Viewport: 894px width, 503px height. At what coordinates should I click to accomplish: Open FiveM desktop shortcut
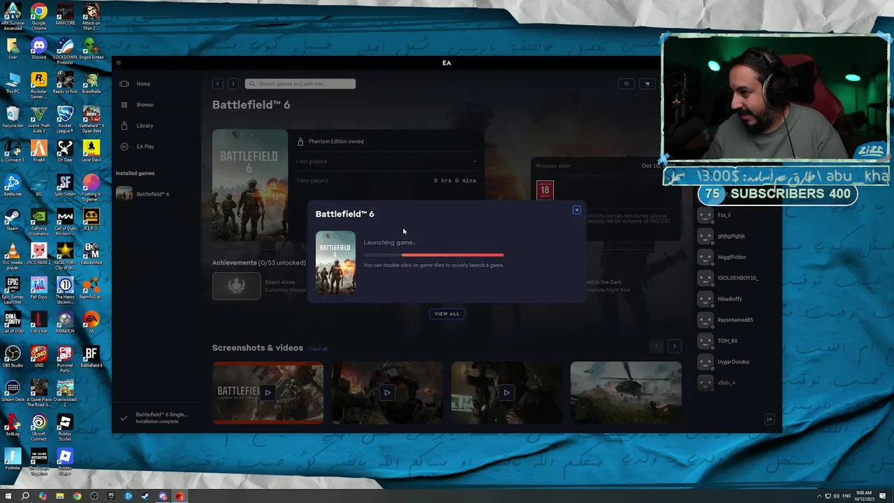[39, 152]
